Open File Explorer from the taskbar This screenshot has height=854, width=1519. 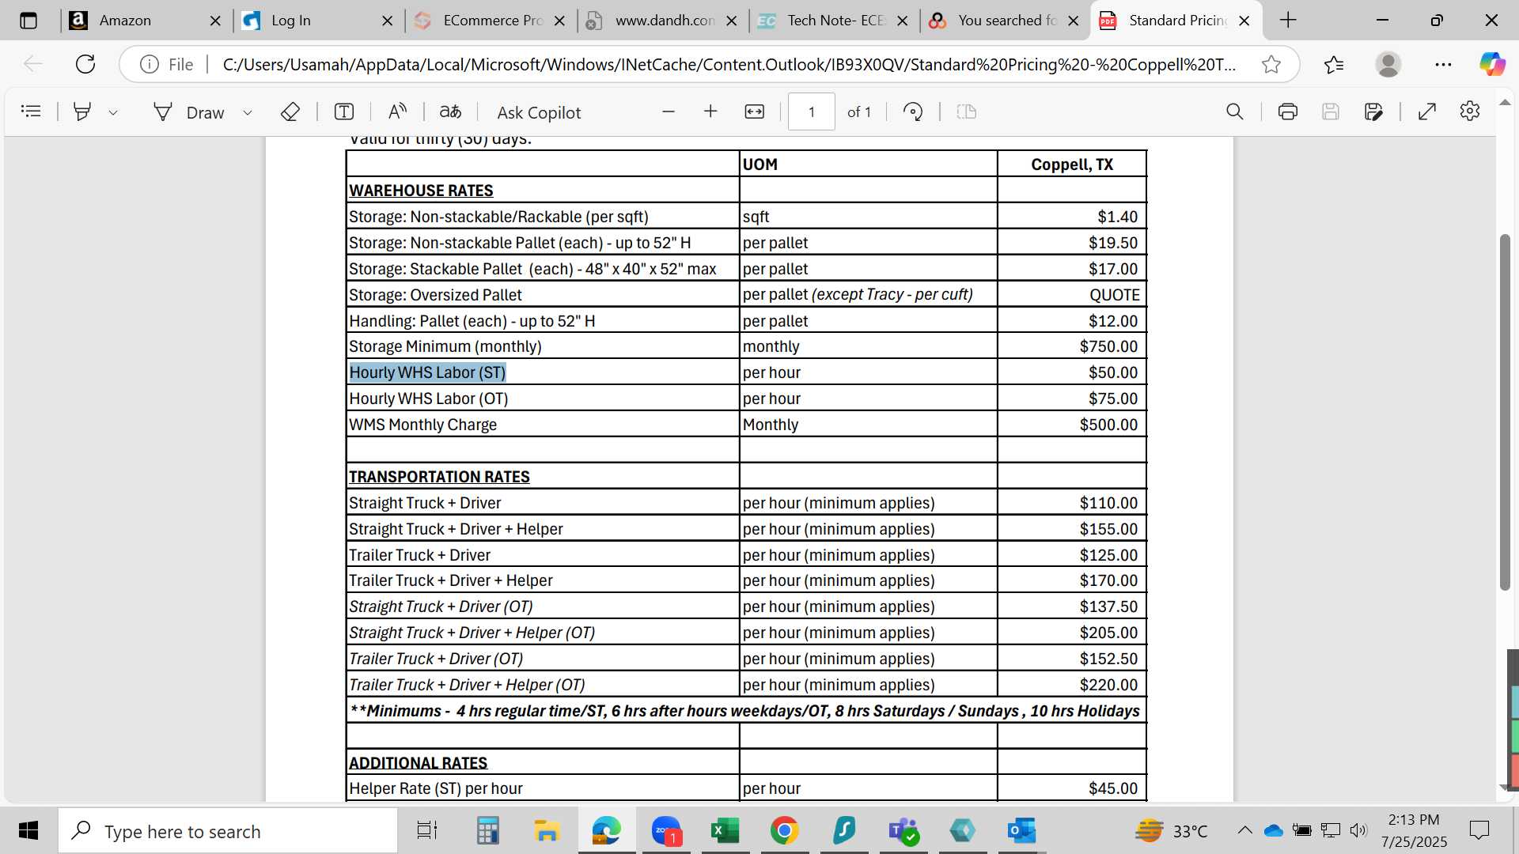point(547,831)
